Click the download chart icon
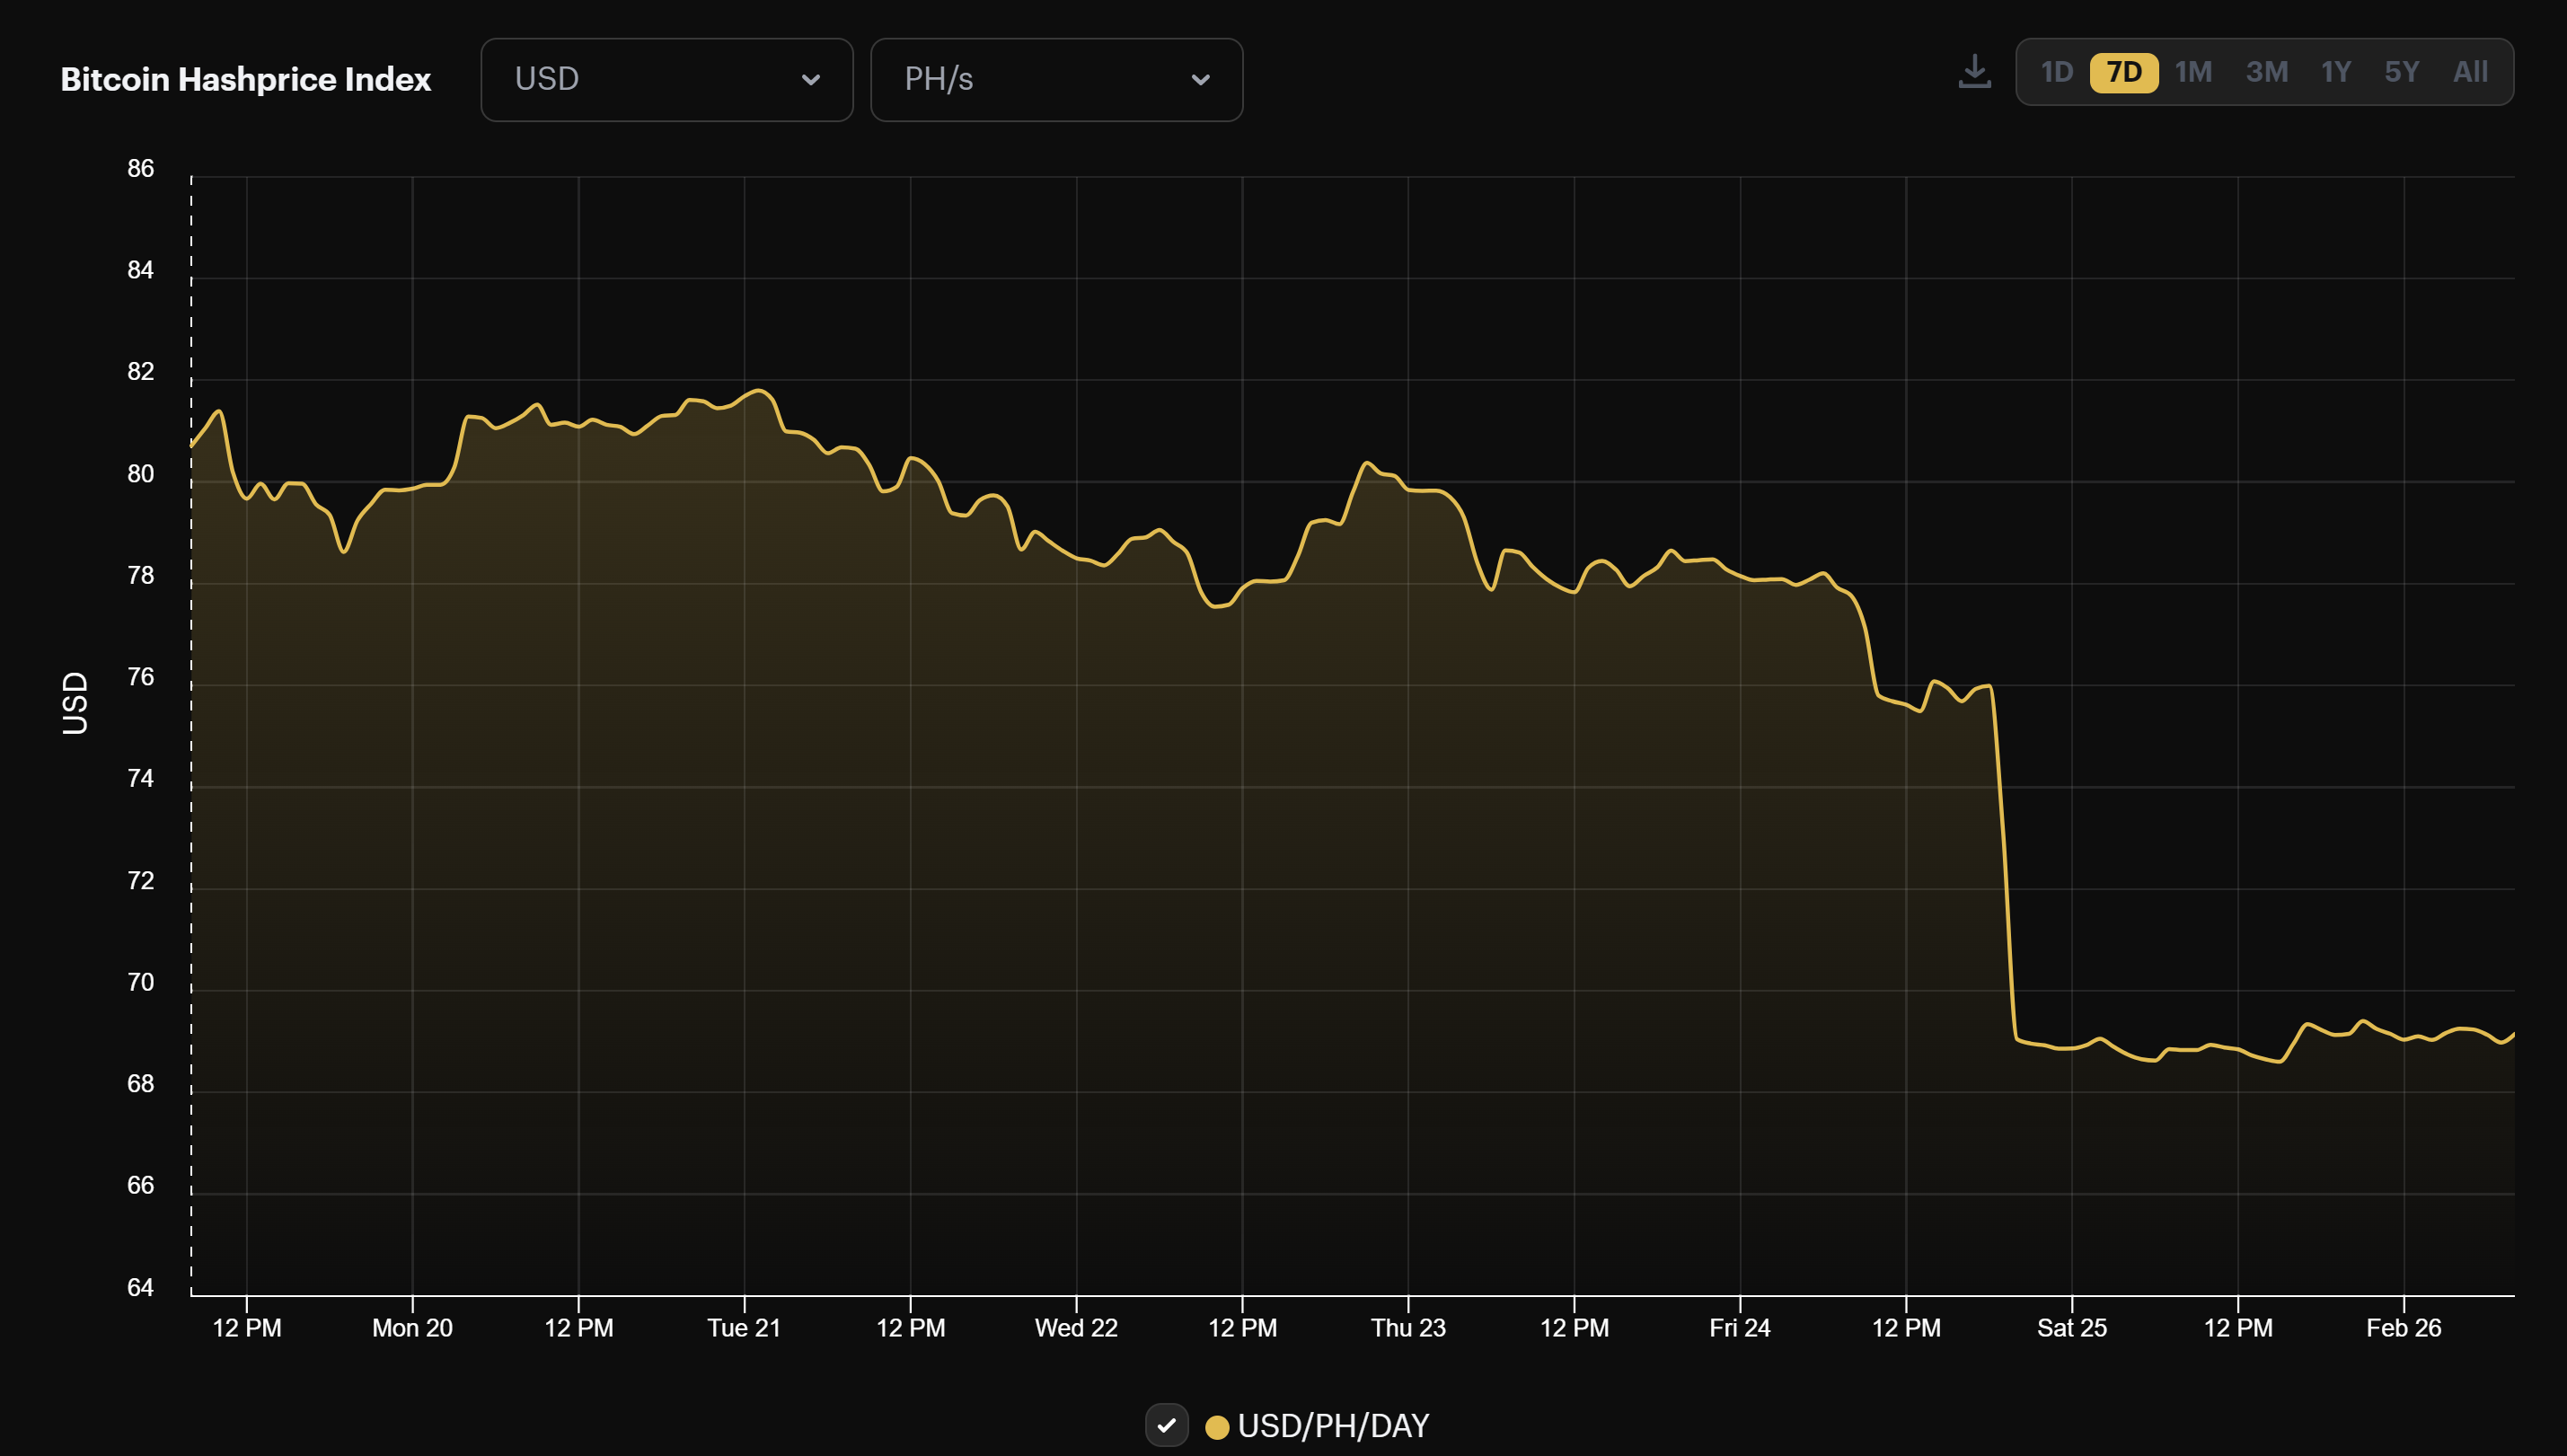Viewport: 2567px width, 1456px height. (x=1975, y=71)
